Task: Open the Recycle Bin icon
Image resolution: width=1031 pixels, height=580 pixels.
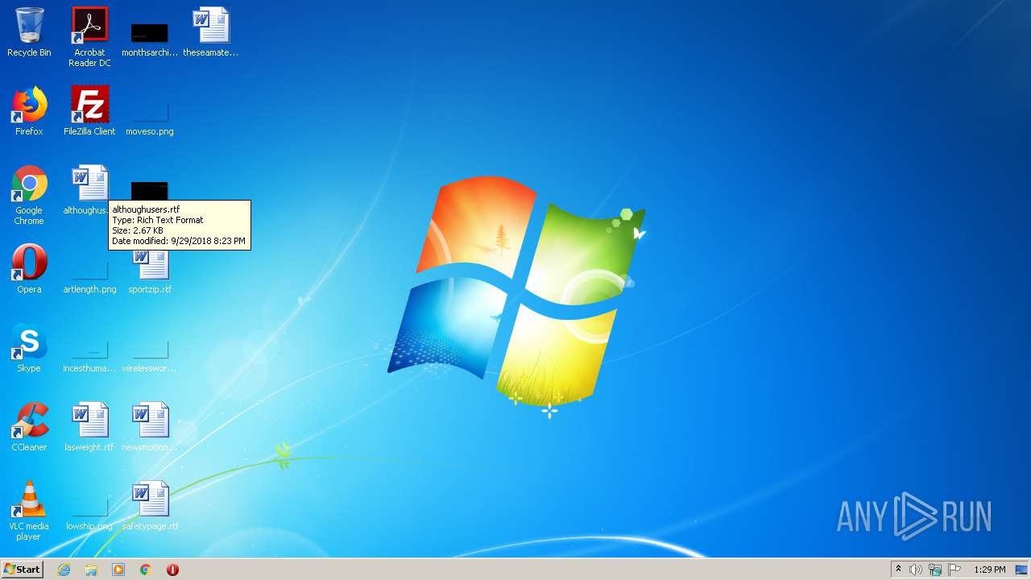Action: pyautogui.click(x=29, y=33)
